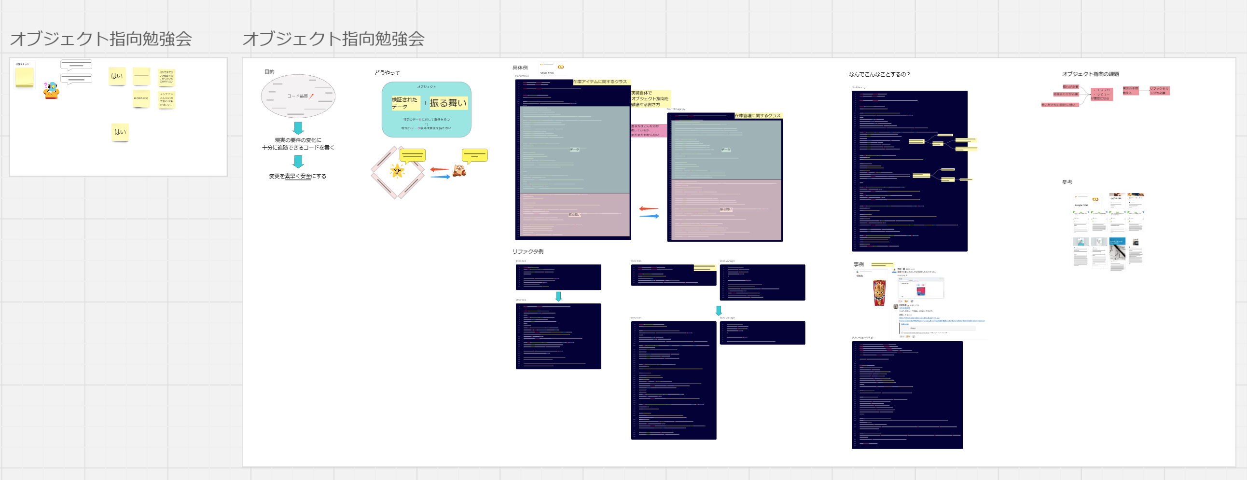Click the Google Colab logo beside 具体例

point(561,67)
